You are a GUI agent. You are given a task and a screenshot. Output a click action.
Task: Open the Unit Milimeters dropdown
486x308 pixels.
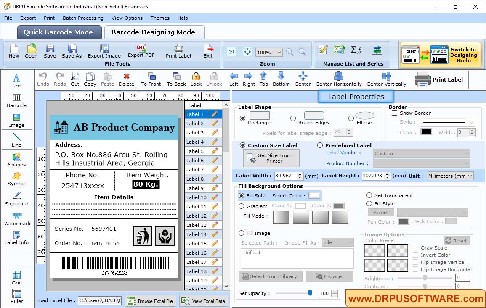[450, 176]
